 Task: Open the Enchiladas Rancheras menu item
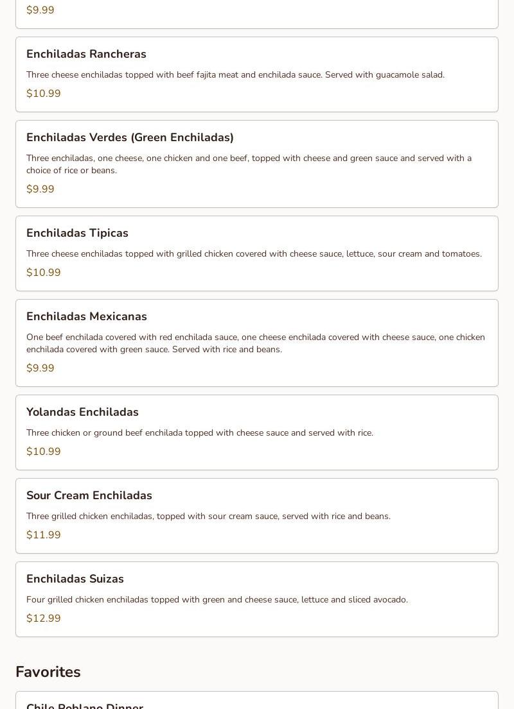86,54
